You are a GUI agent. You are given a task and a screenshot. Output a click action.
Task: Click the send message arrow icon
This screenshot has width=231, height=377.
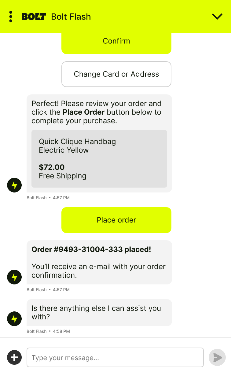coord(217,357)
